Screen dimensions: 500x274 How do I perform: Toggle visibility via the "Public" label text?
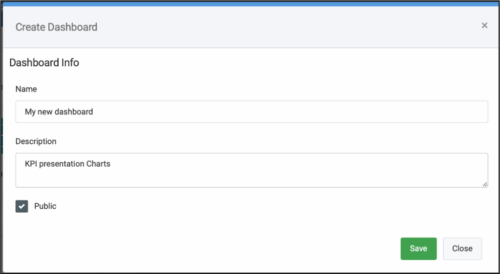tap(45, 206)
